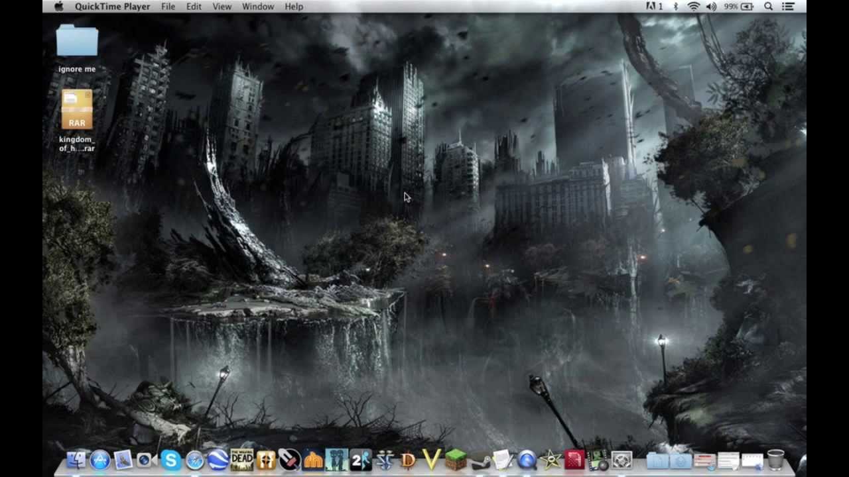849x477 pixels.
Task: Open the Portal 2 game icon
Action: (361, 460)
